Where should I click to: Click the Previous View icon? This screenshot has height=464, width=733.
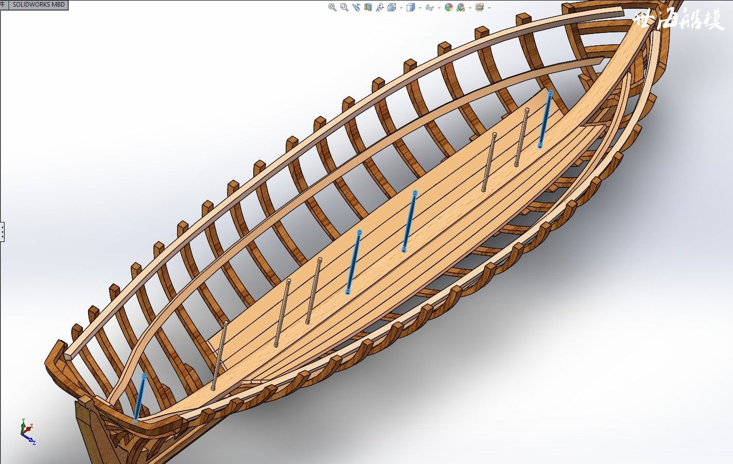point(356,7)
